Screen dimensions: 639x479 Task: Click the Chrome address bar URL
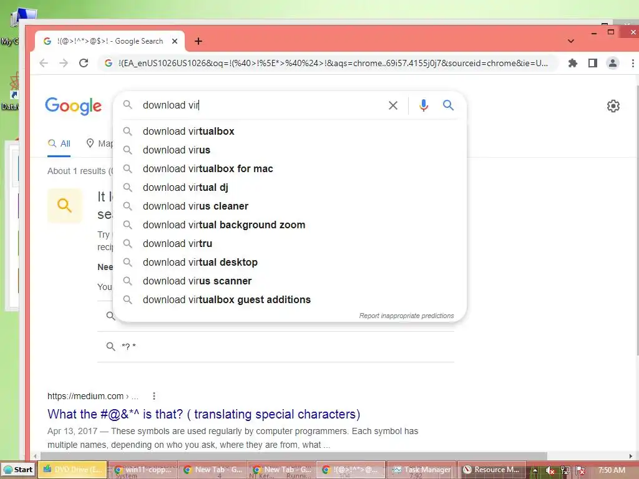pos(333,63)
